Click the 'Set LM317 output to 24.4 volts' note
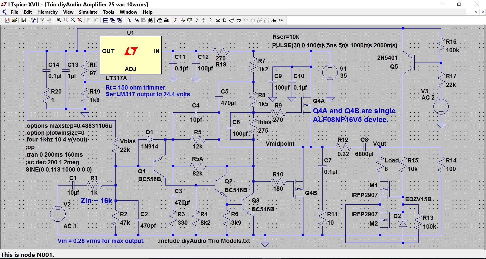Image resolution: width=486 pixels, height=259 pixels. coord(148,94)
